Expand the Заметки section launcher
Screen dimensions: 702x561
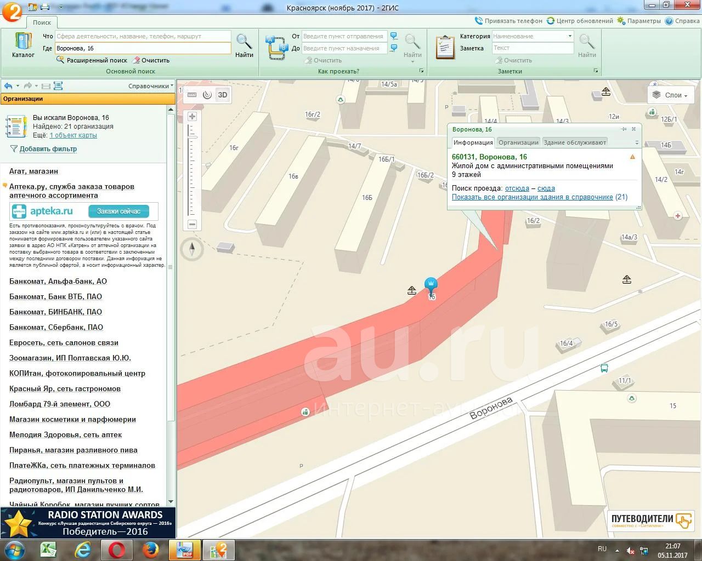click(596, 71)
